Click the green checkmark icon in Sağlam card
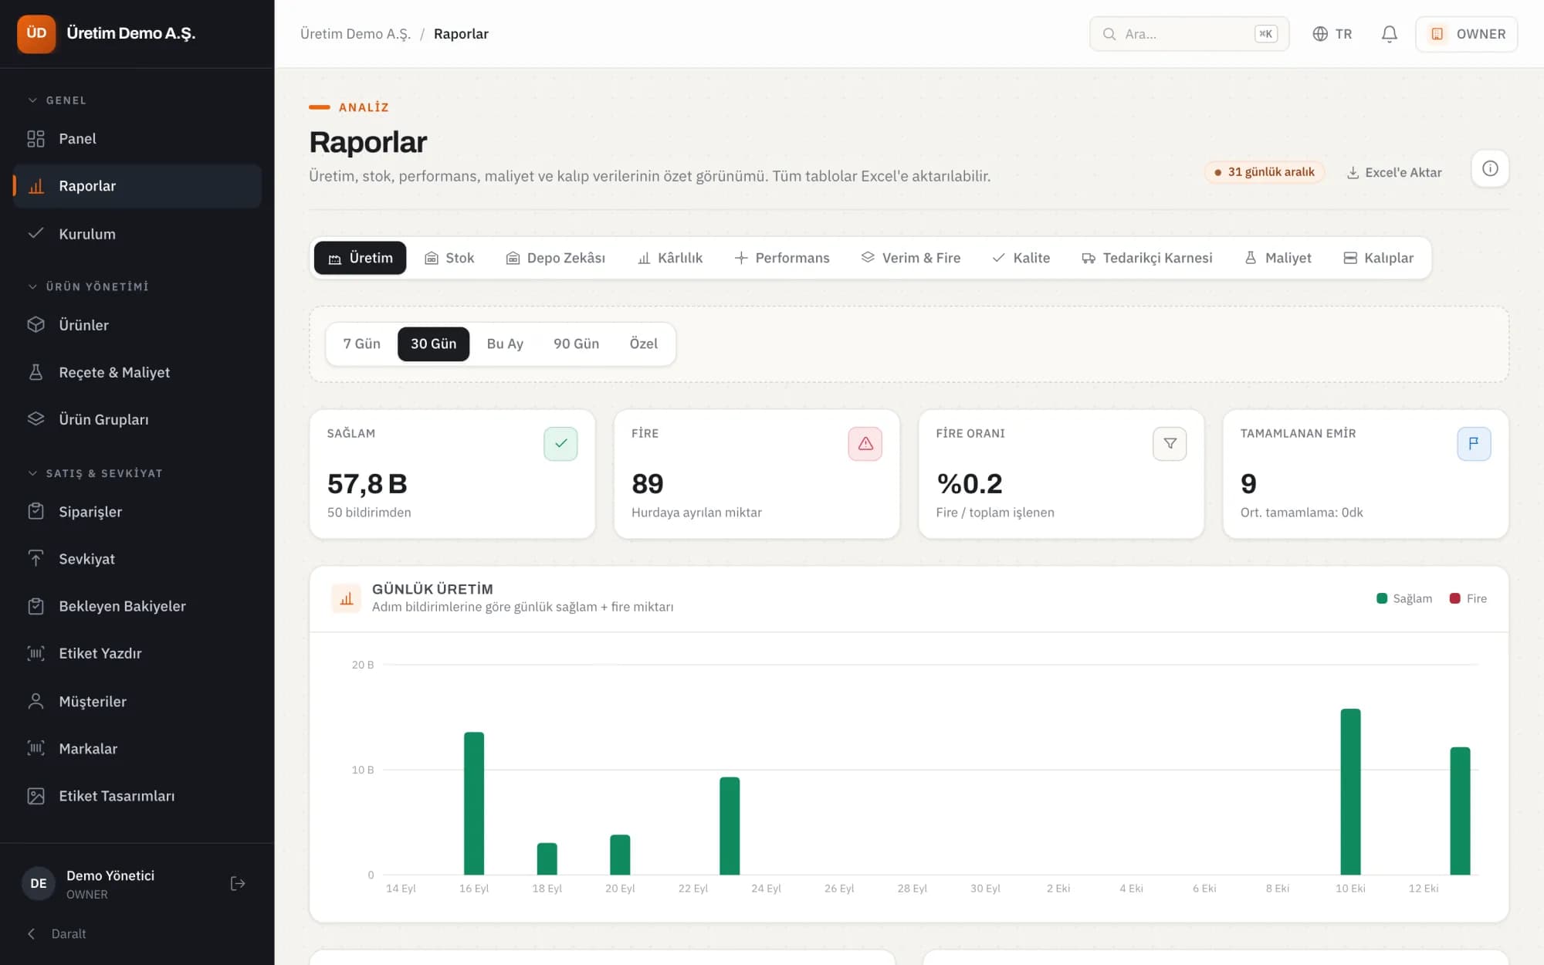This screenshot has height=965, width=1544. pyautogui.click(x=560, y=443)
